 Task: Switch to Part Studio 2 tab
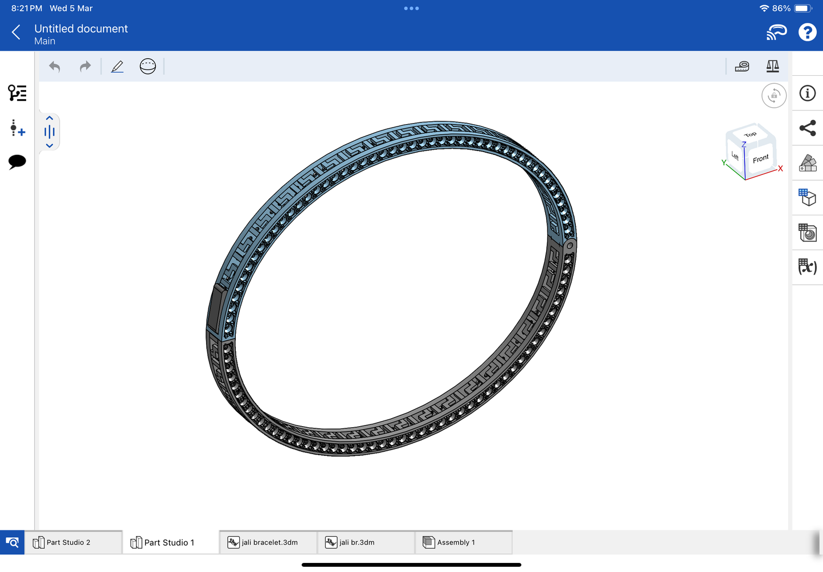pos(68,542)
